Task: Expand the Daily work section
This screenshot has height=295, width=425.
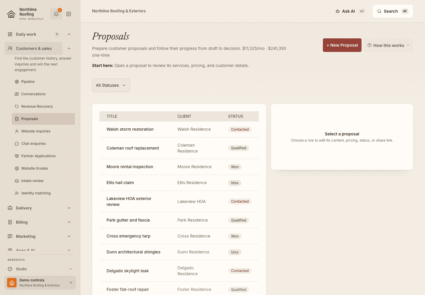Action: [69, 34]
